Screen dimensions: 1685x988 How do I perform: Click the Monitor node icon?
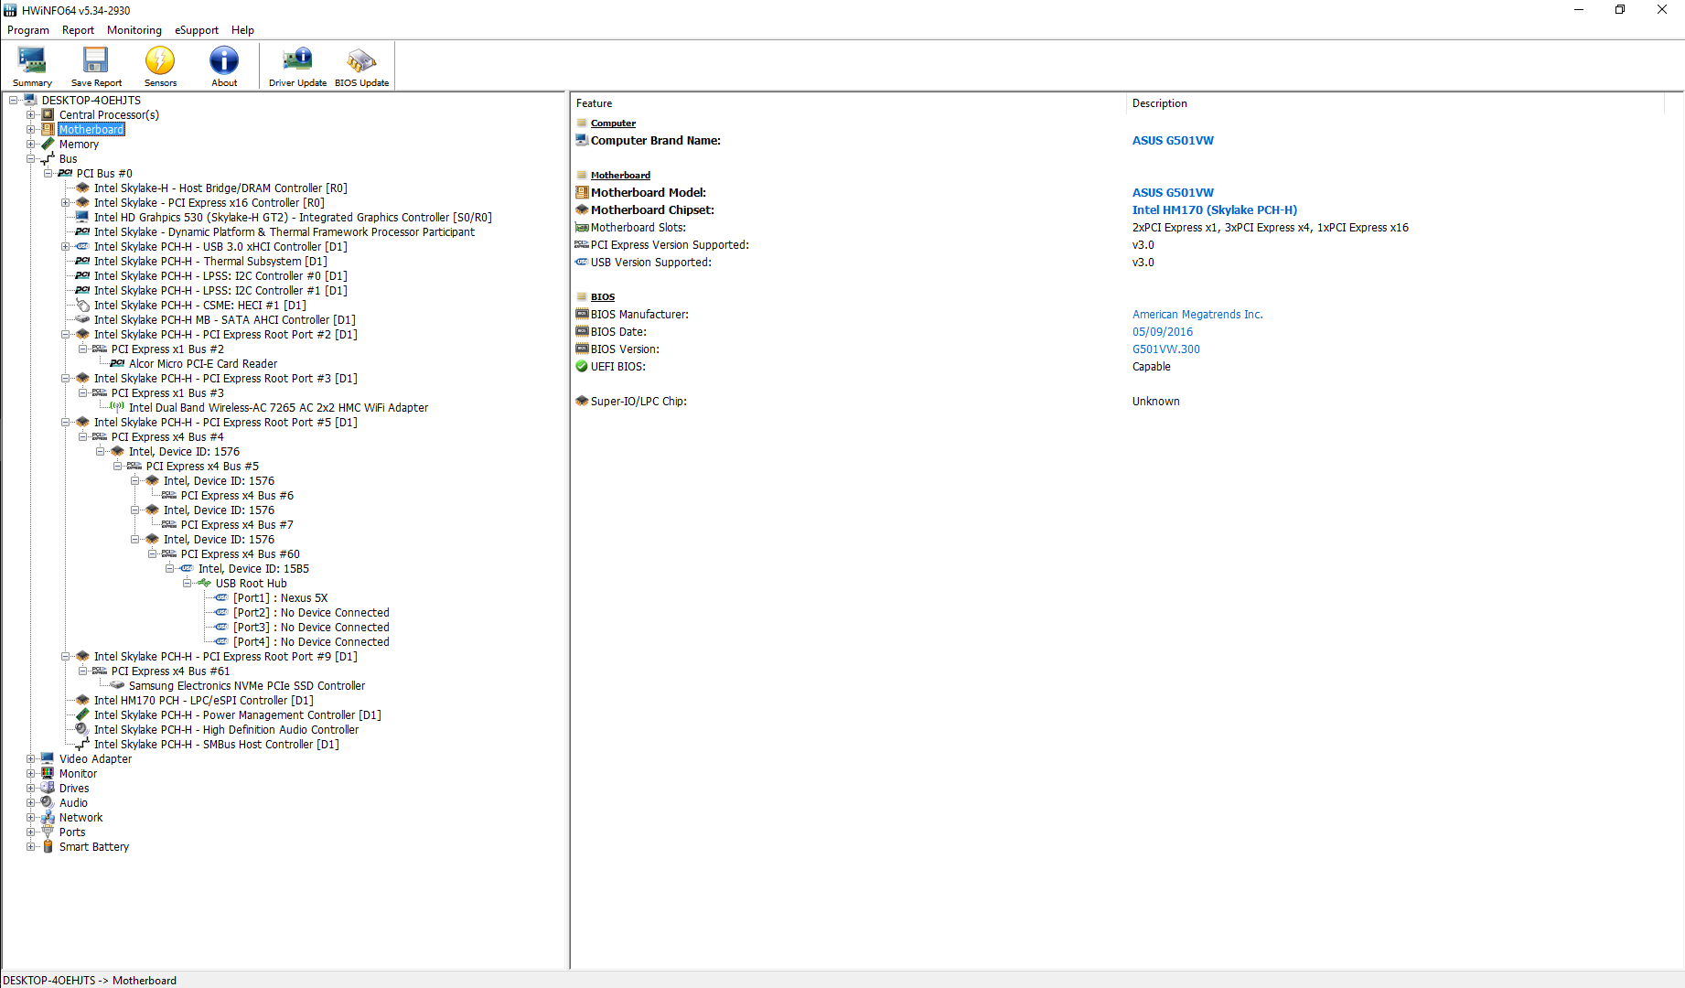coord(48,773)
